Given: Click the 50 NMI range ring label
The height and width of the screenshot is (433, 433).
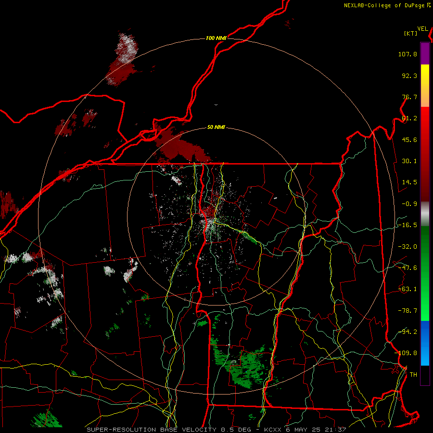Looking at the screenshot, I should (x=216, y=127).
